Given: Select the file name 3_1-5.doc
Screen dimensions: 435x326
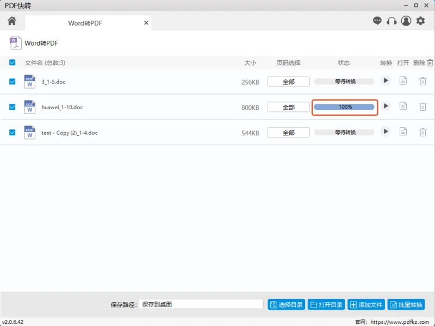Looking at the screenshot, I should click(53, 82).
